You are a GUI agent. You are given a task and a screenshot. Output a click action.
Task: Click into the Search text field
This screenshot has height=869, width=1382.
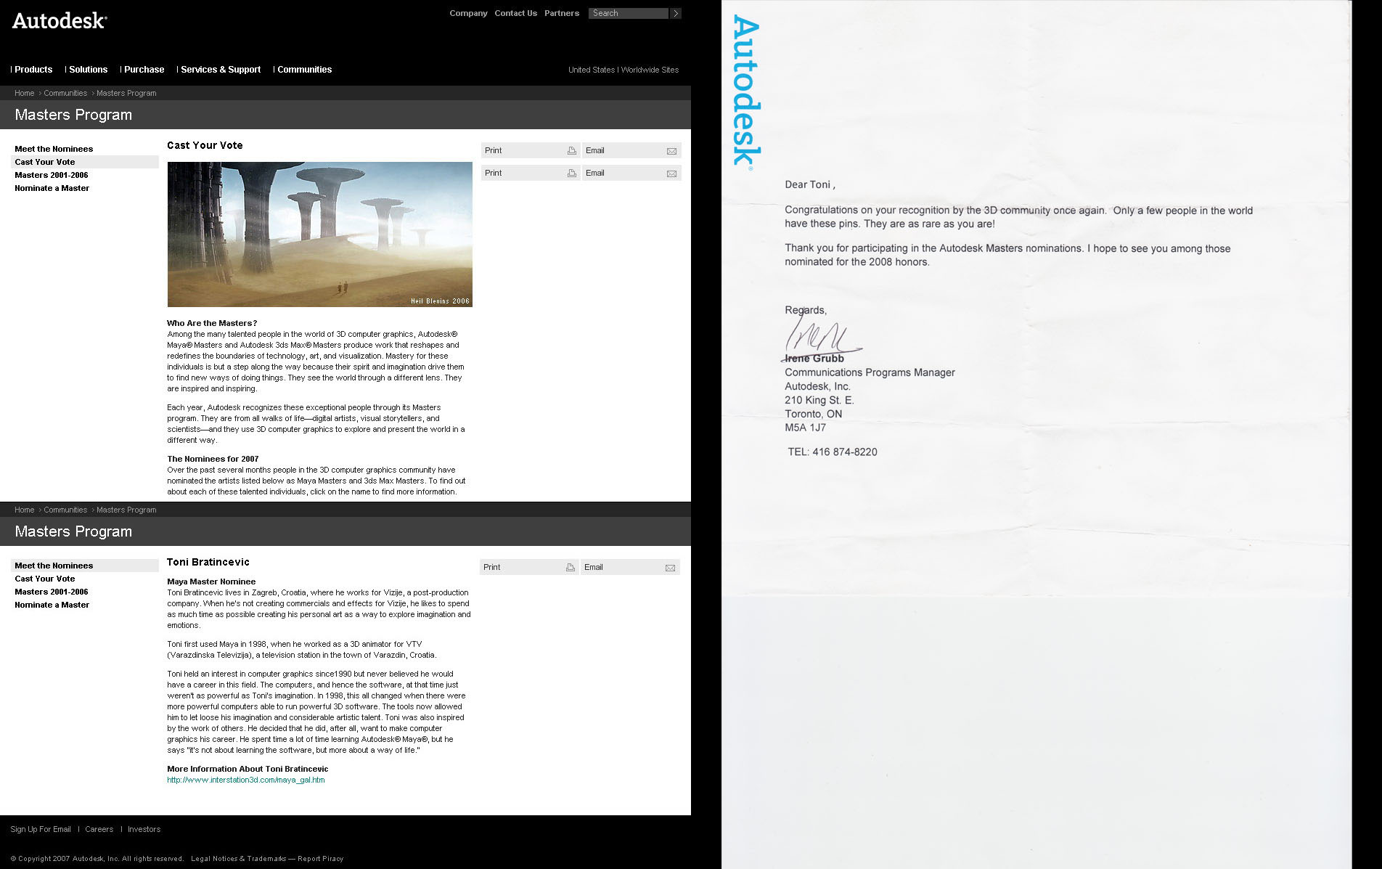point(628,13)
